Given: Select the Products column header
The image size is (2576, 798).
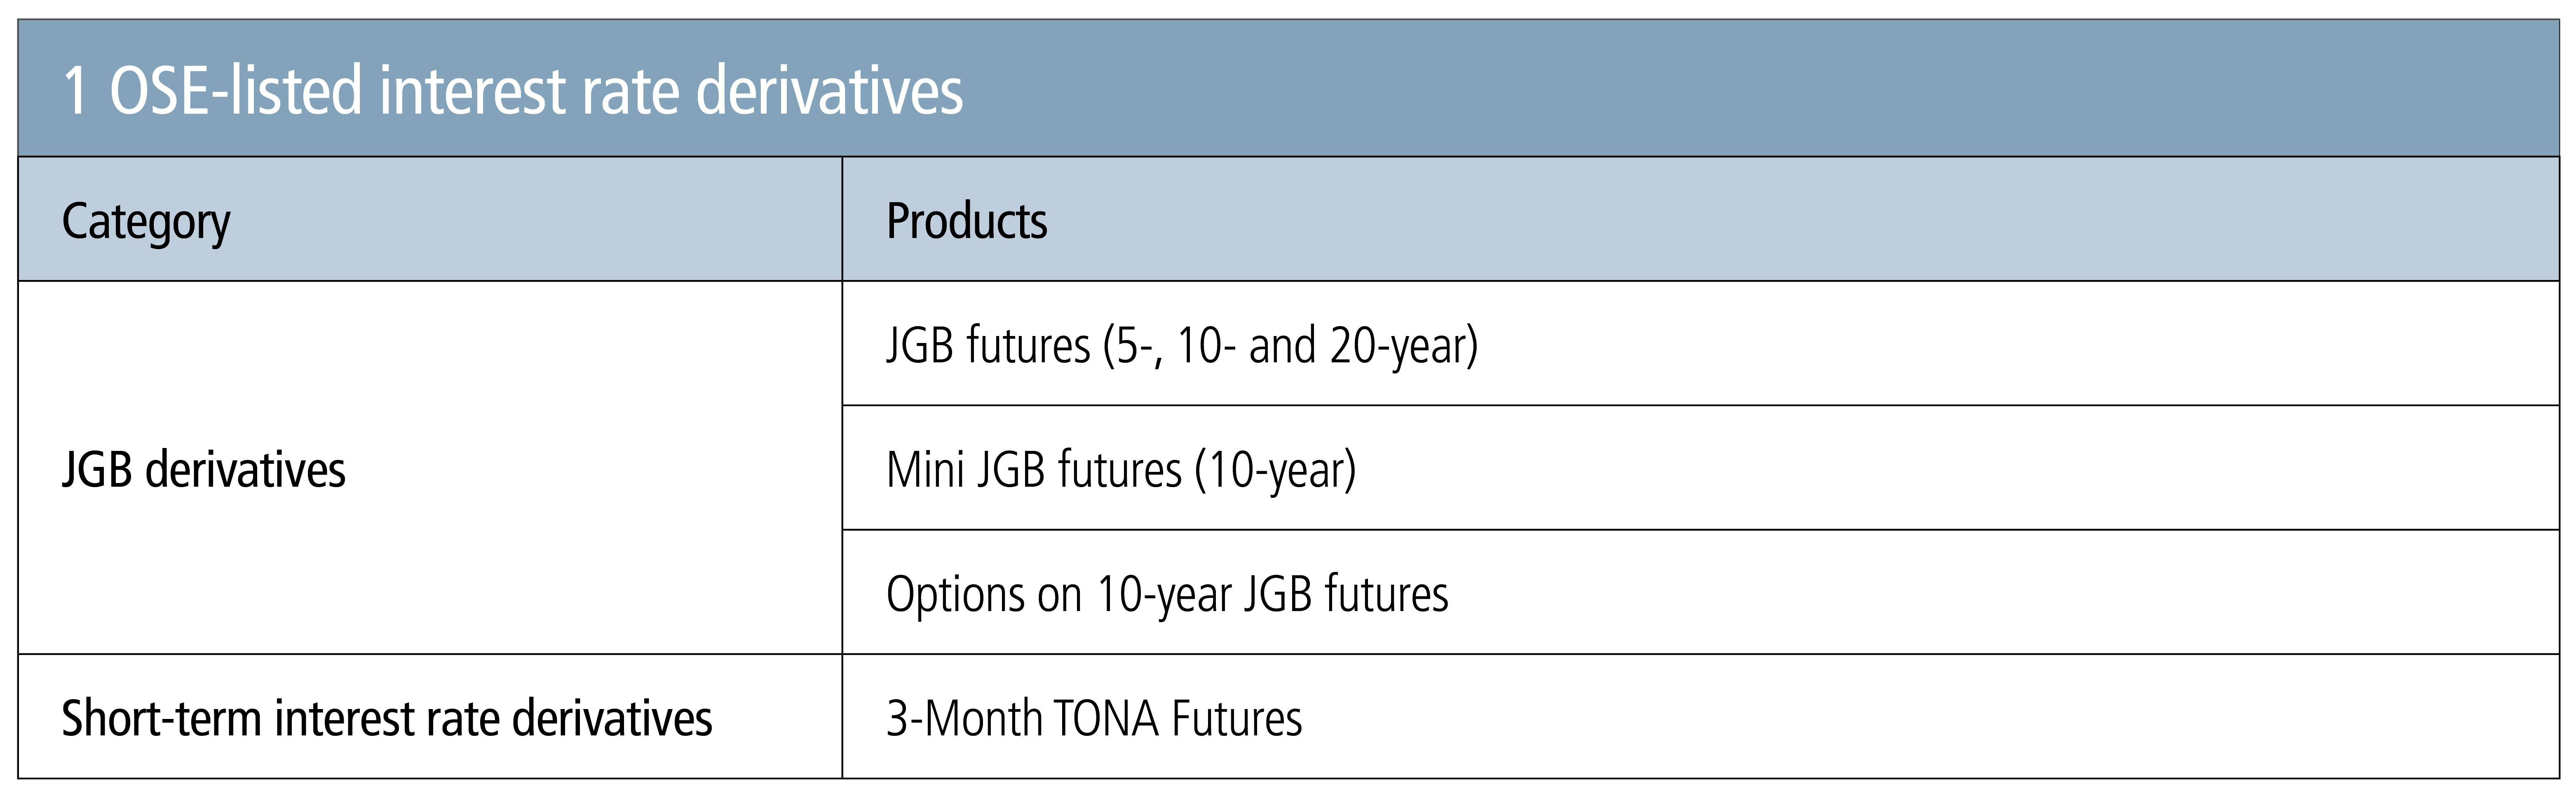Looking at the screenshot, I should (967, 221).
